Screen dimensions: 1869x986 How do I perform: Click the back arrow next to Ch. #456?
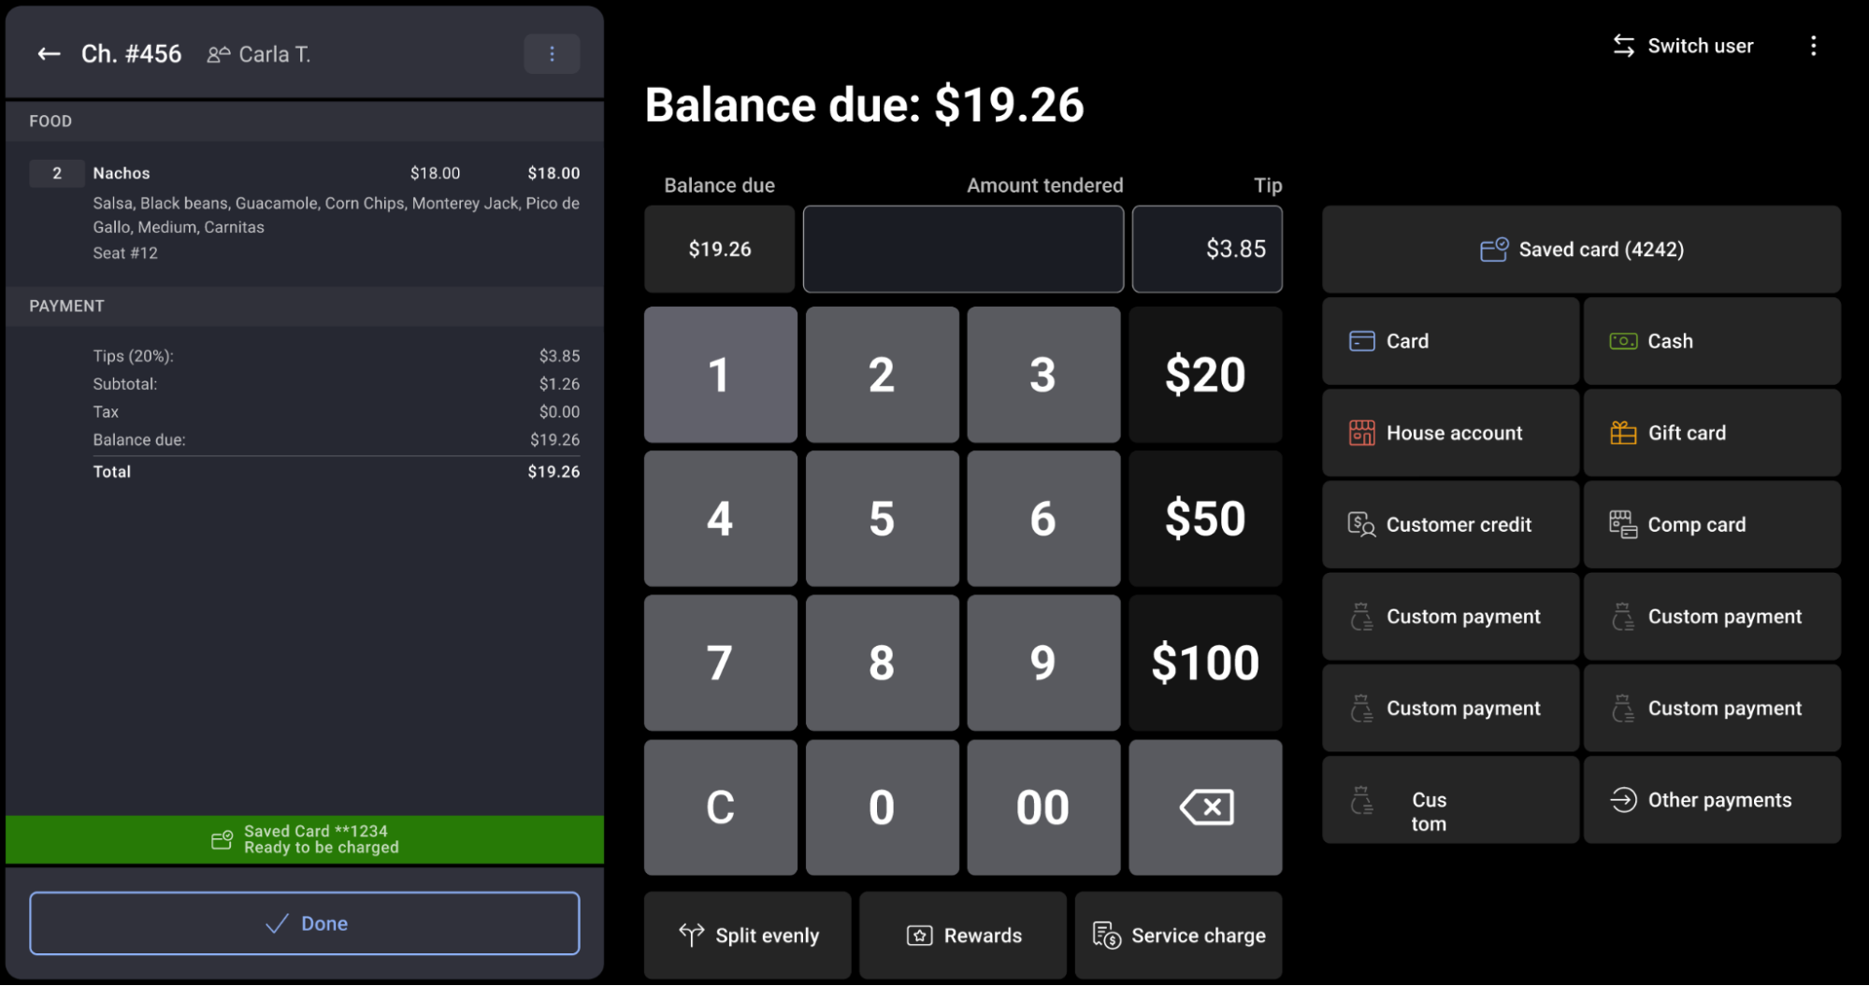pos(49,54)
